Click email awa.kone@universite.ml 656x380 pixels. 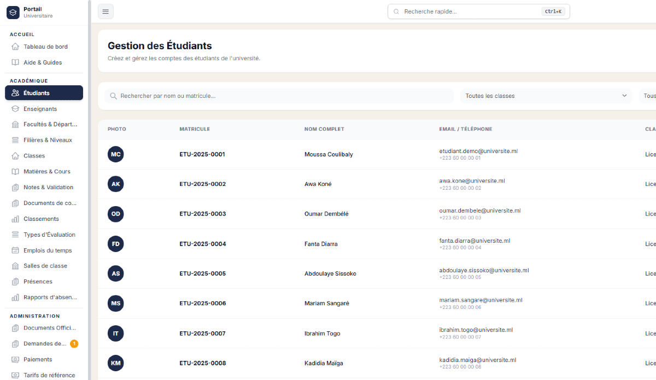coord(472,180)
